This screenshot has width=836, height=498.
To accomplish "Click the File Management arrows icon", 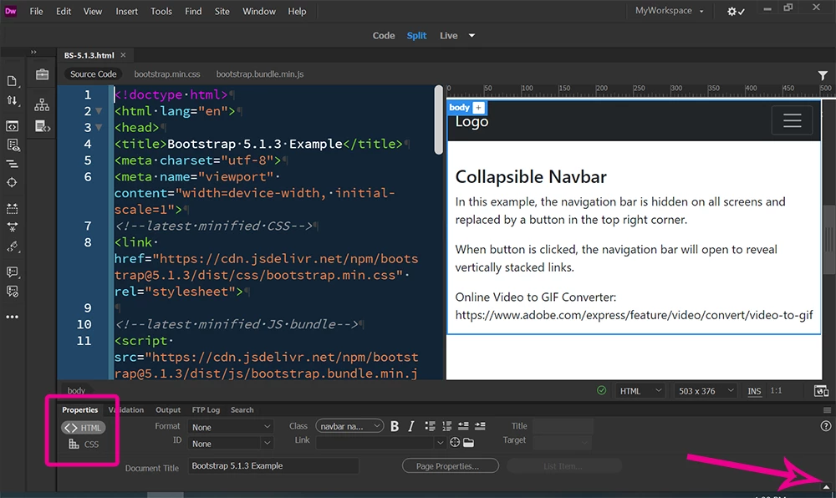I will point(13,100).
